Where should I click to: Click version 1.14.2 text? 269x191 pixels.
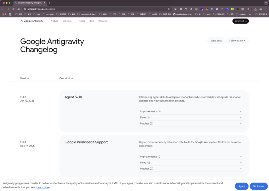click(23, 97)
